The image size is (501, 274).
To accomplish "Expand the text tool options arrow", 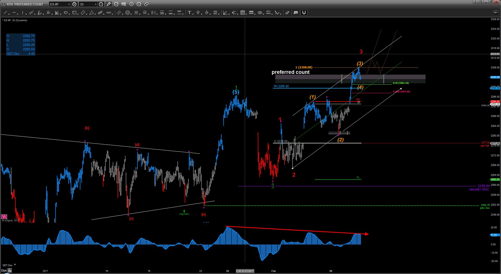I will click(x=193, y=14).
